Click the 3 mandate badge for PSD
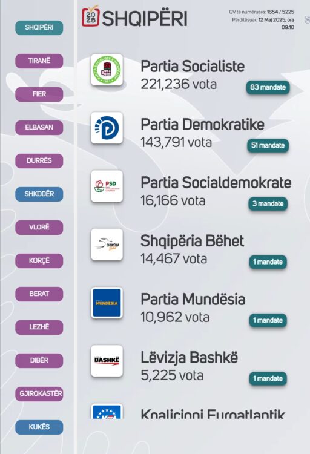Viewport: 310px width, 454px height. [268, 204]
